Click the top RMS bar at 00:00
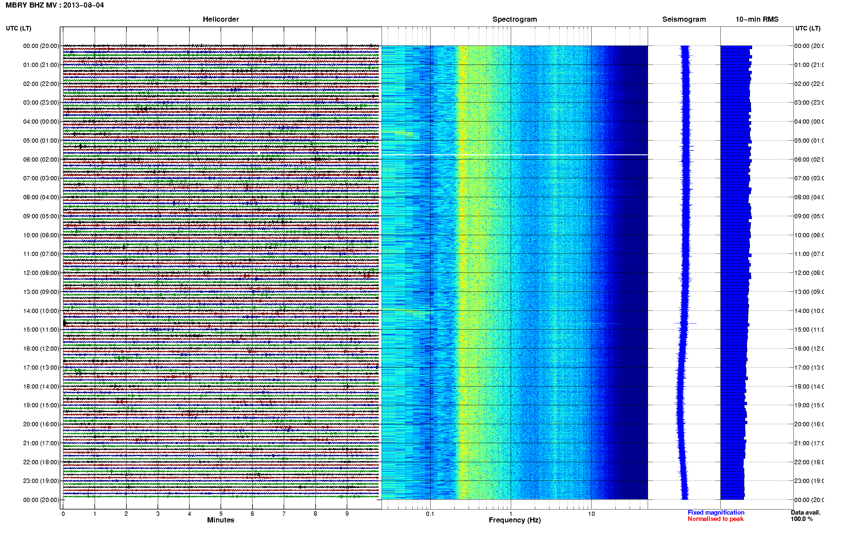Screen dimensions: 858x536 (x=736, y=47)
